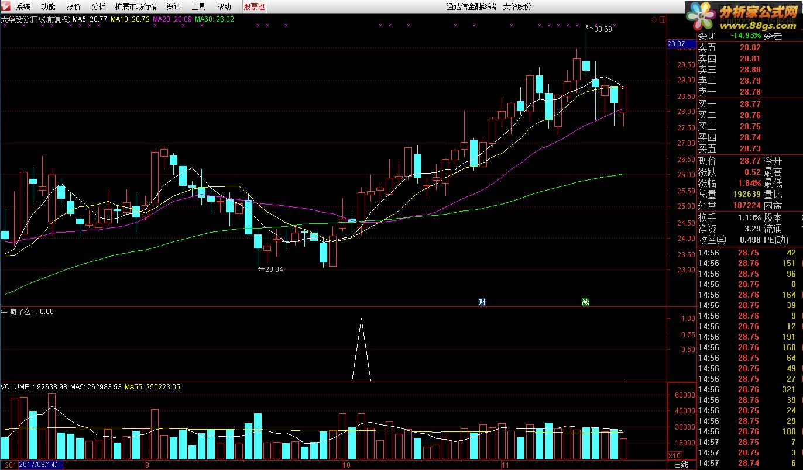Click the magenta MA20: 28.09 label
This screenshot has width=803, height=470.
pyautogui.click(x=172, y=19)
